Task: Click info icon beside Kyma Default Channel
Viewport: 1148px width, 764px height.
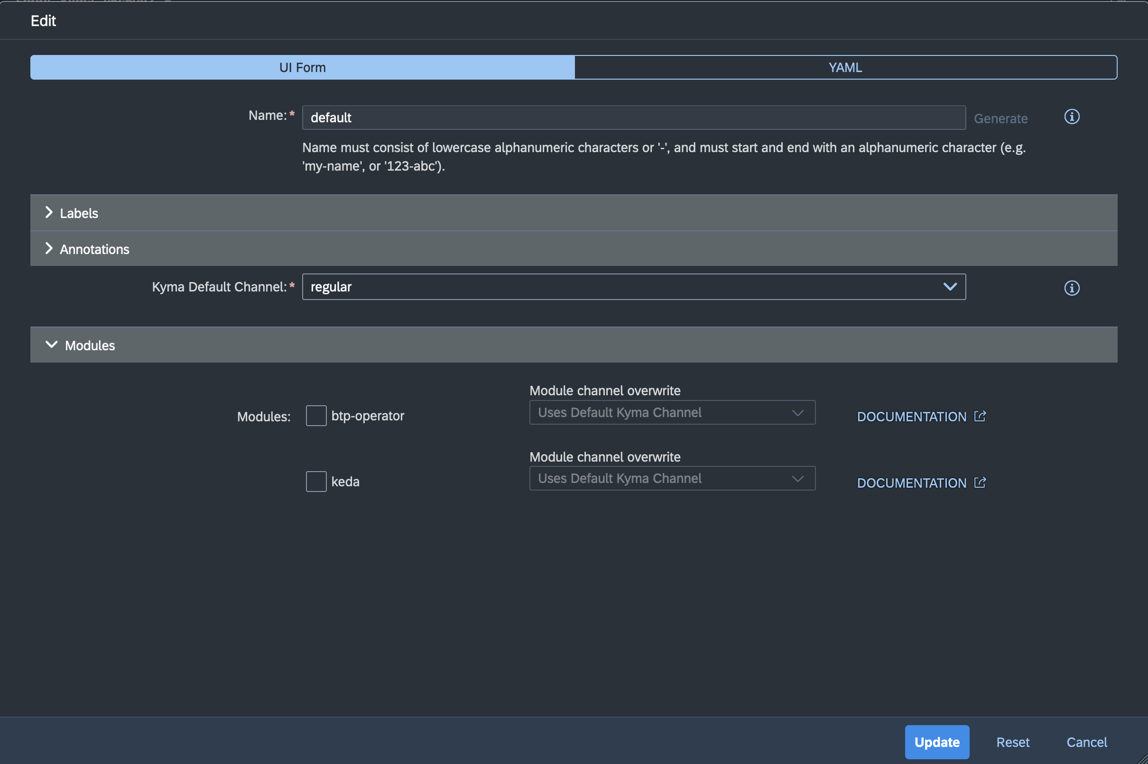Action: (x=1071, y=288)
